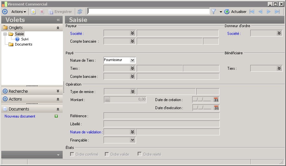Click the delete record toolbar icon

42,12
